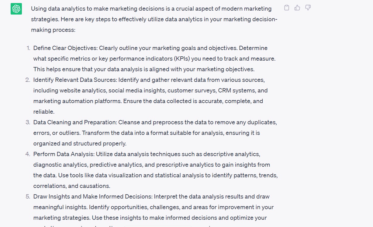This screenshot has height=227, width=373.
Task: Click the 'Data Cleaning and Preparation' heading text
Action: pyautogui.click(x=75, y=122)
